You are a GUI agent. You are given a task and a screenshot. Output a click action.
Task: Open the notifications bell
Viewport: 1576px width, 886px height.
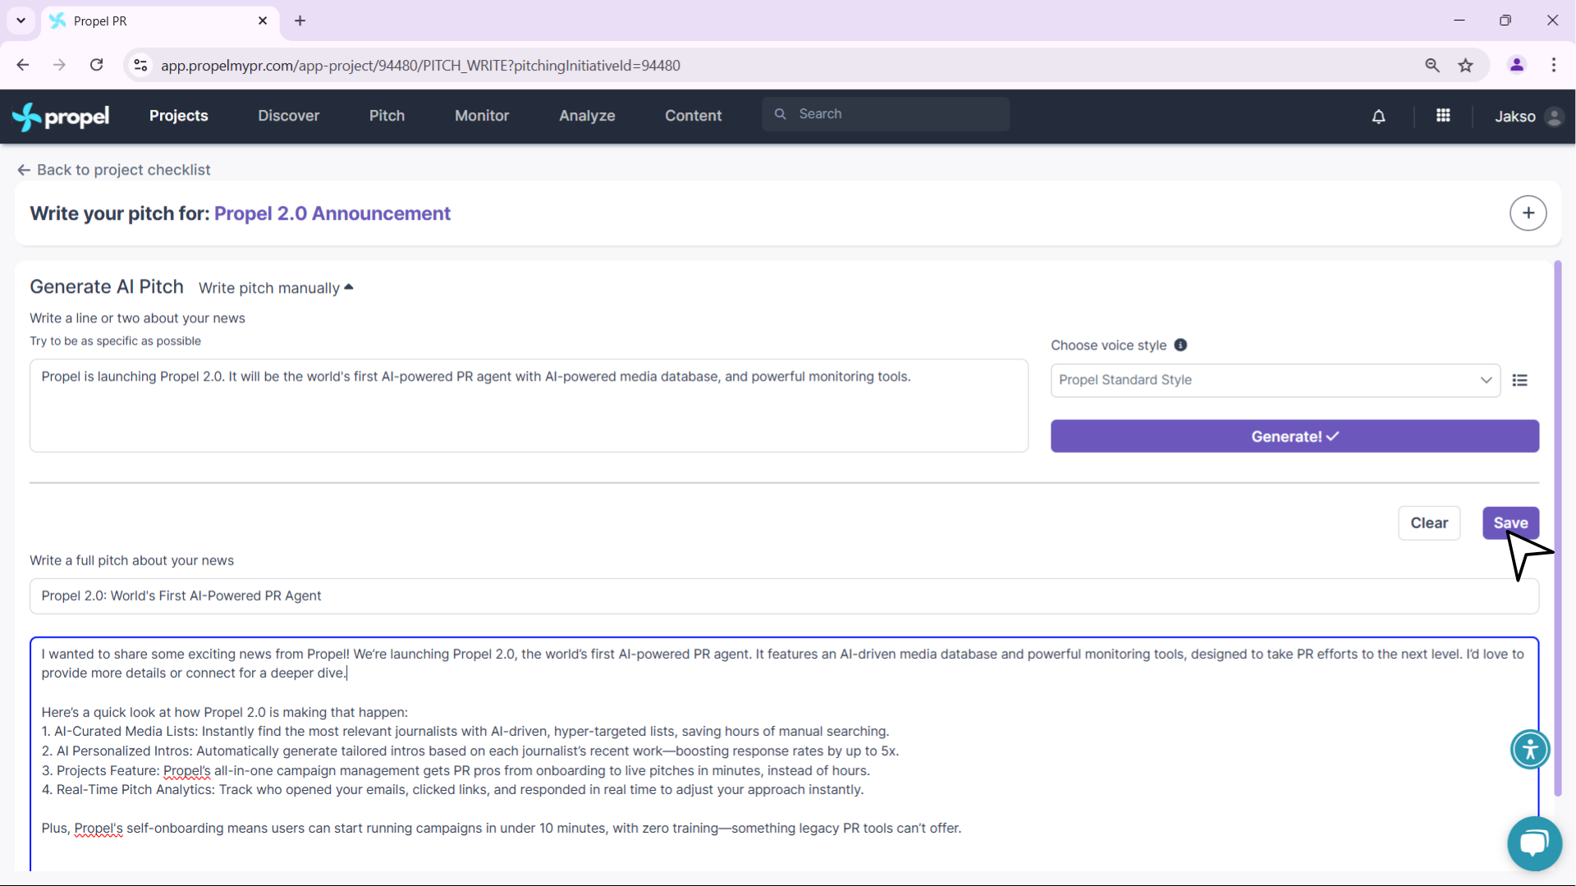pos(1378,116)
